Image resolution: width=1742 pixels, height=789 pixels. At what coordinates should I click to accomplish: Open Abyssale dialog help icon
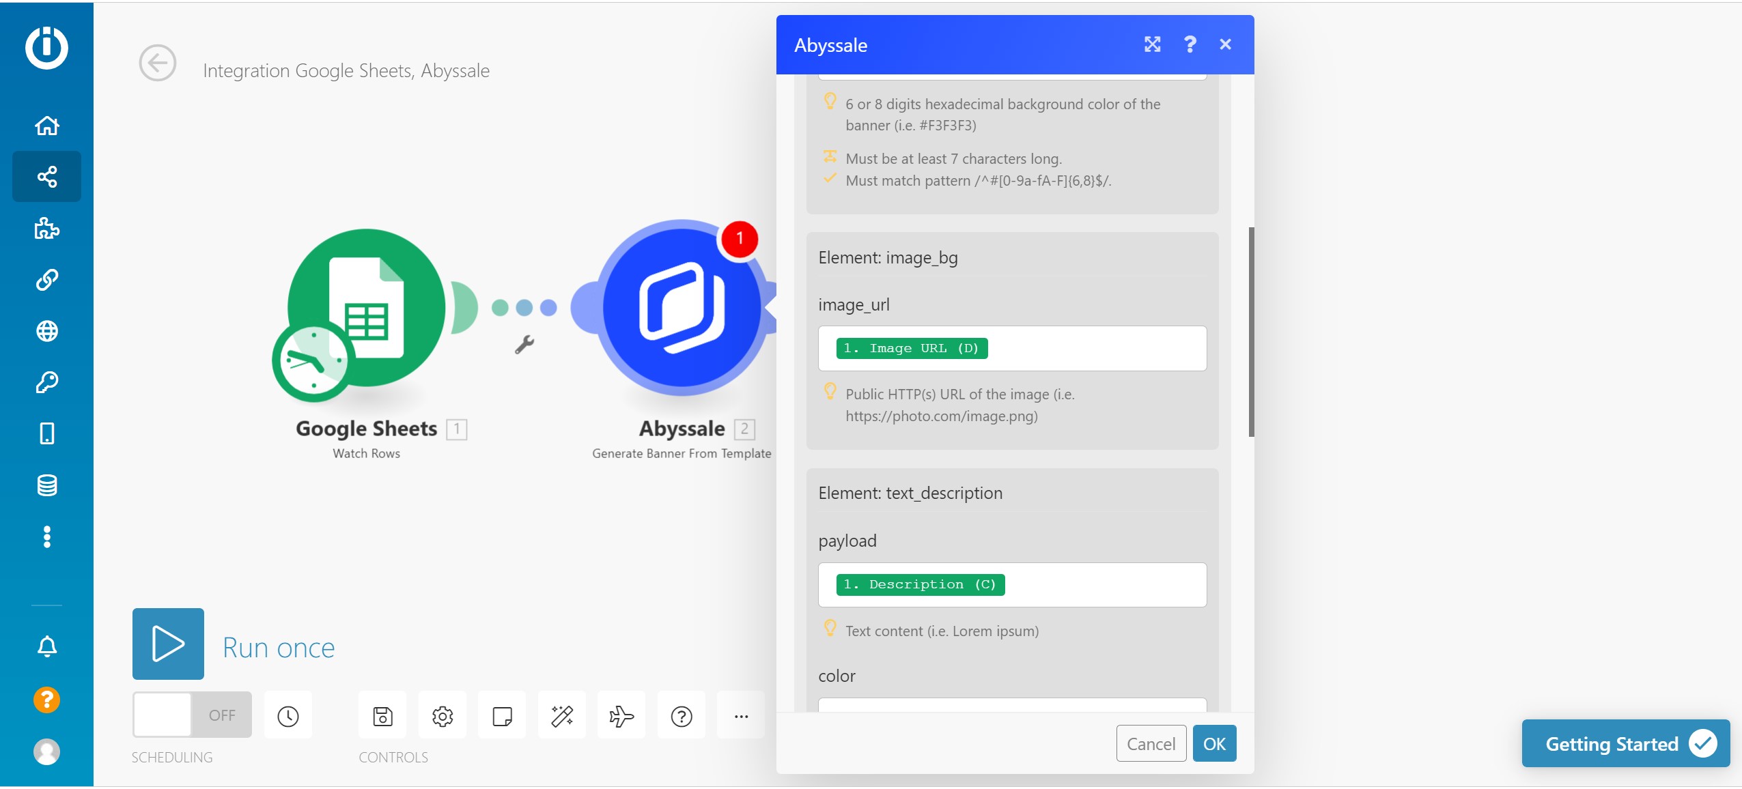coord(1190,44)
